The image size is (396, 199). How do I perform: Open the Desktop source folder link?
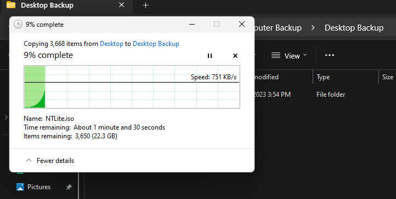111,44
